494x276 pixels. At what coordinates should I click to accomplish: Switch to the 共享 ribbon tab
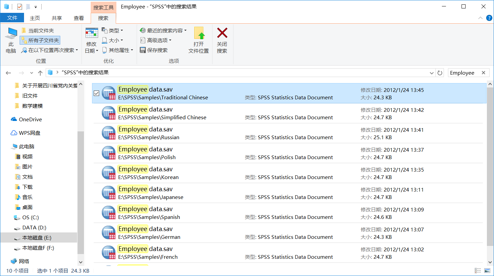click(57, 18)
